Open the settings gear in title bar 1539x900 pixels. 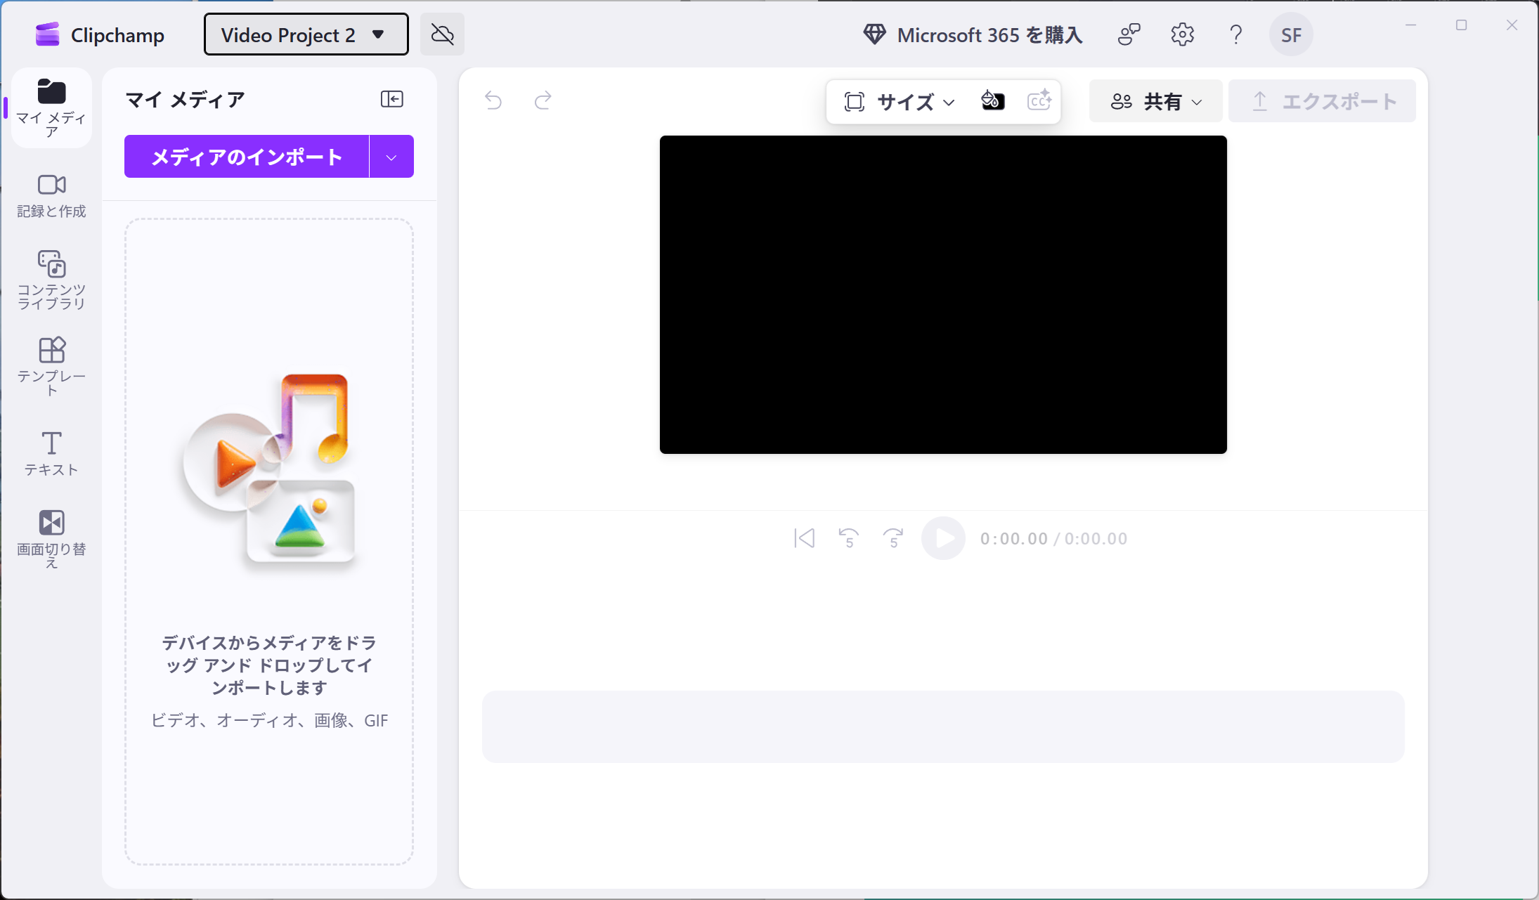(x=1182, y=34)
